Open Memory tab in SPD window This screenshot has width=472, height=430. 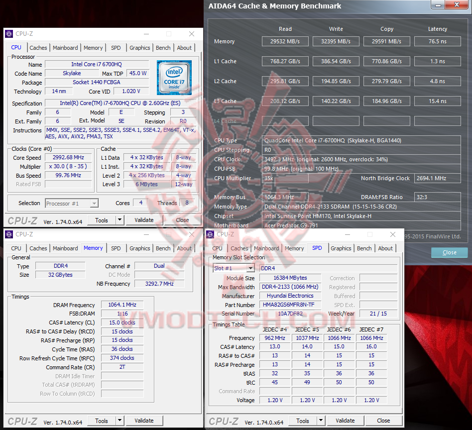pos(294,248)
